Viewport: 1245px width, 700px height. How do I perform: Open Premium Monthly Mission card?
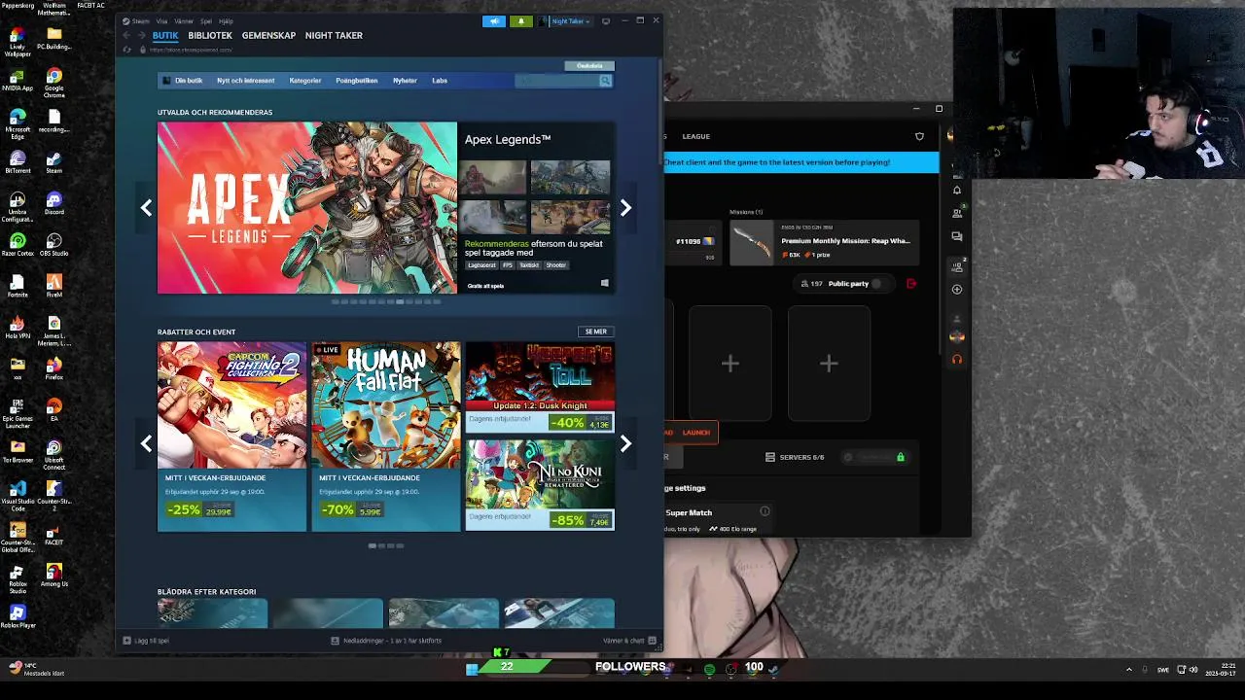click(x=825, y=243)
